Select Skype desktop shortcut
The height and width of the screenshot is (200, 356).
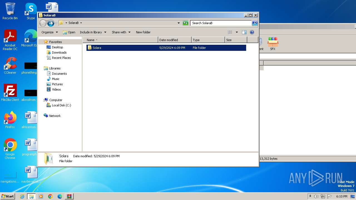(31, 11)
